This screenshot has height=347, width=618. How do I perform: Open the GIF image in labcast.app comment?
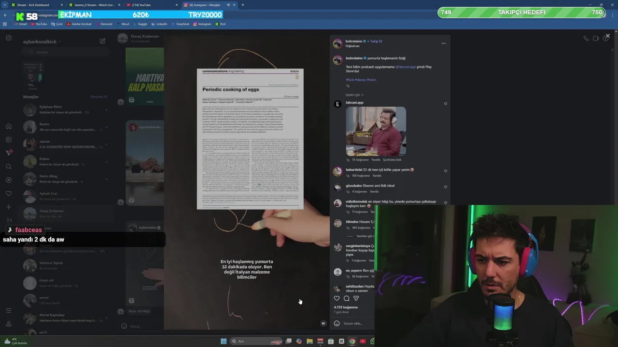click(x=376, y=131)
